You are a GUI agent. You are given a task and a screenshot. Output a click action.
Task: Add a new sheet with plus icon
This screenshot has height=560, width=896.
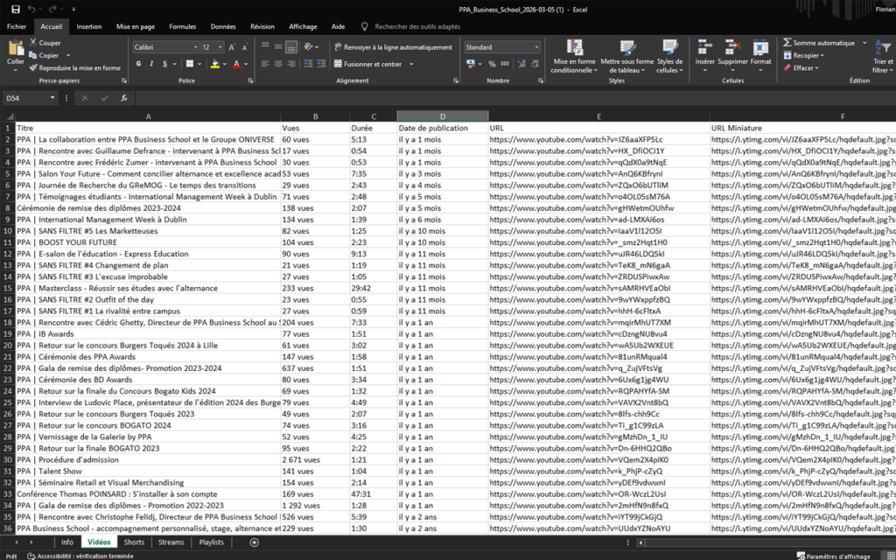click(x=255, y=542)
